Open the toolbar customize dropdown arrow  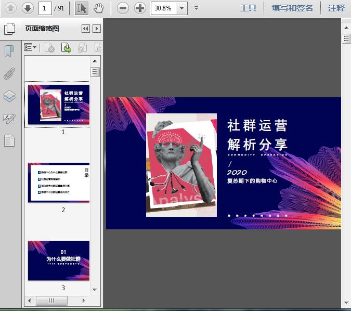coord(196,8)
